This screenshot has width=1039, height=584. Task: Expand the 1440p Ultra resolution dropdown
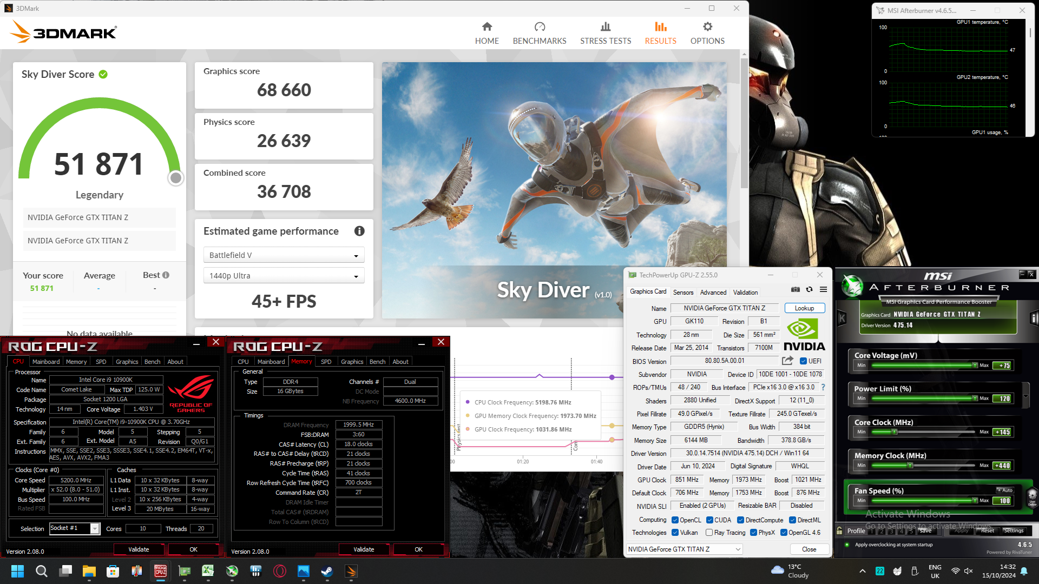tap(284, 276)
